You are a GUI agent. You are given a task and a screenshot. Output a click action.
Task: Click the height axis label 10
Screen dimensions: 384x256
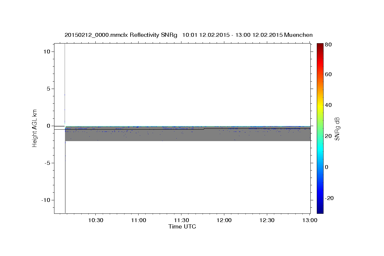[x=47, y=52]
